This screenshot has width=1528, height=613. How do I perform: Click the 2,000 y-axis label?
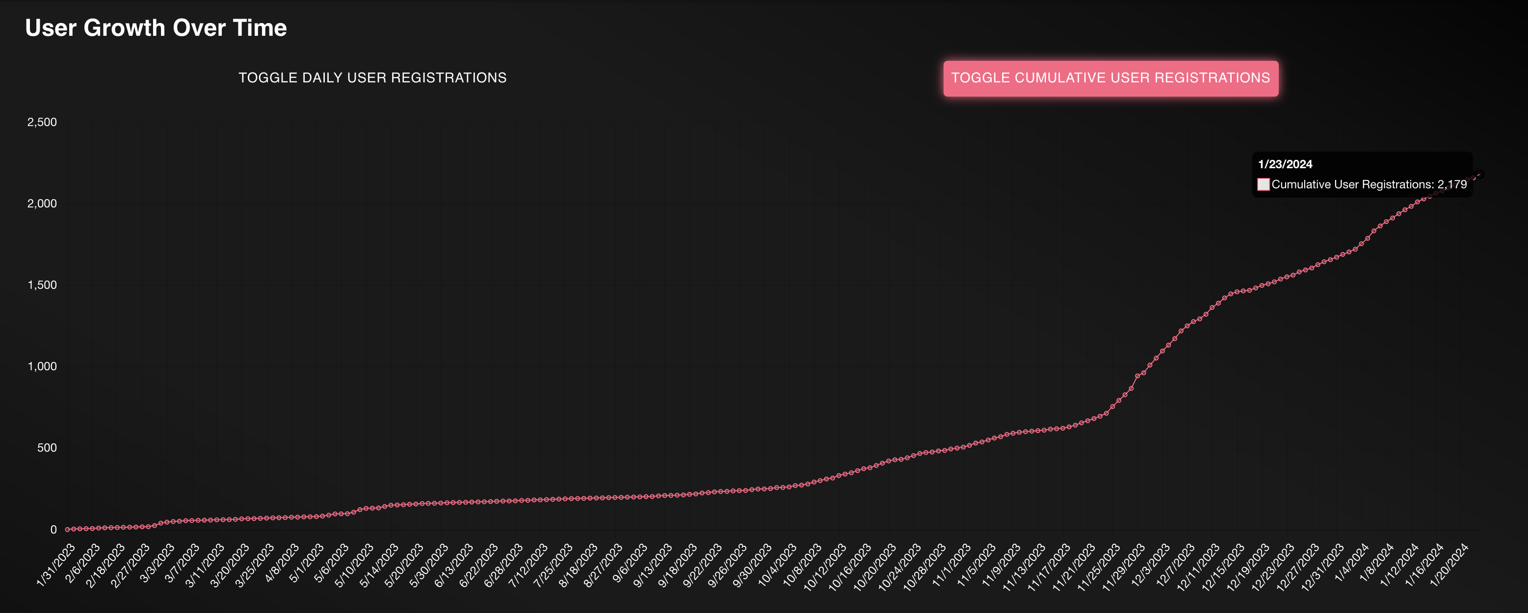tap(42, 204)
